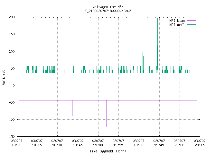Click the green spike reaching about 135 V
This screenshot has width=206, height=154.
coord(143,56)
